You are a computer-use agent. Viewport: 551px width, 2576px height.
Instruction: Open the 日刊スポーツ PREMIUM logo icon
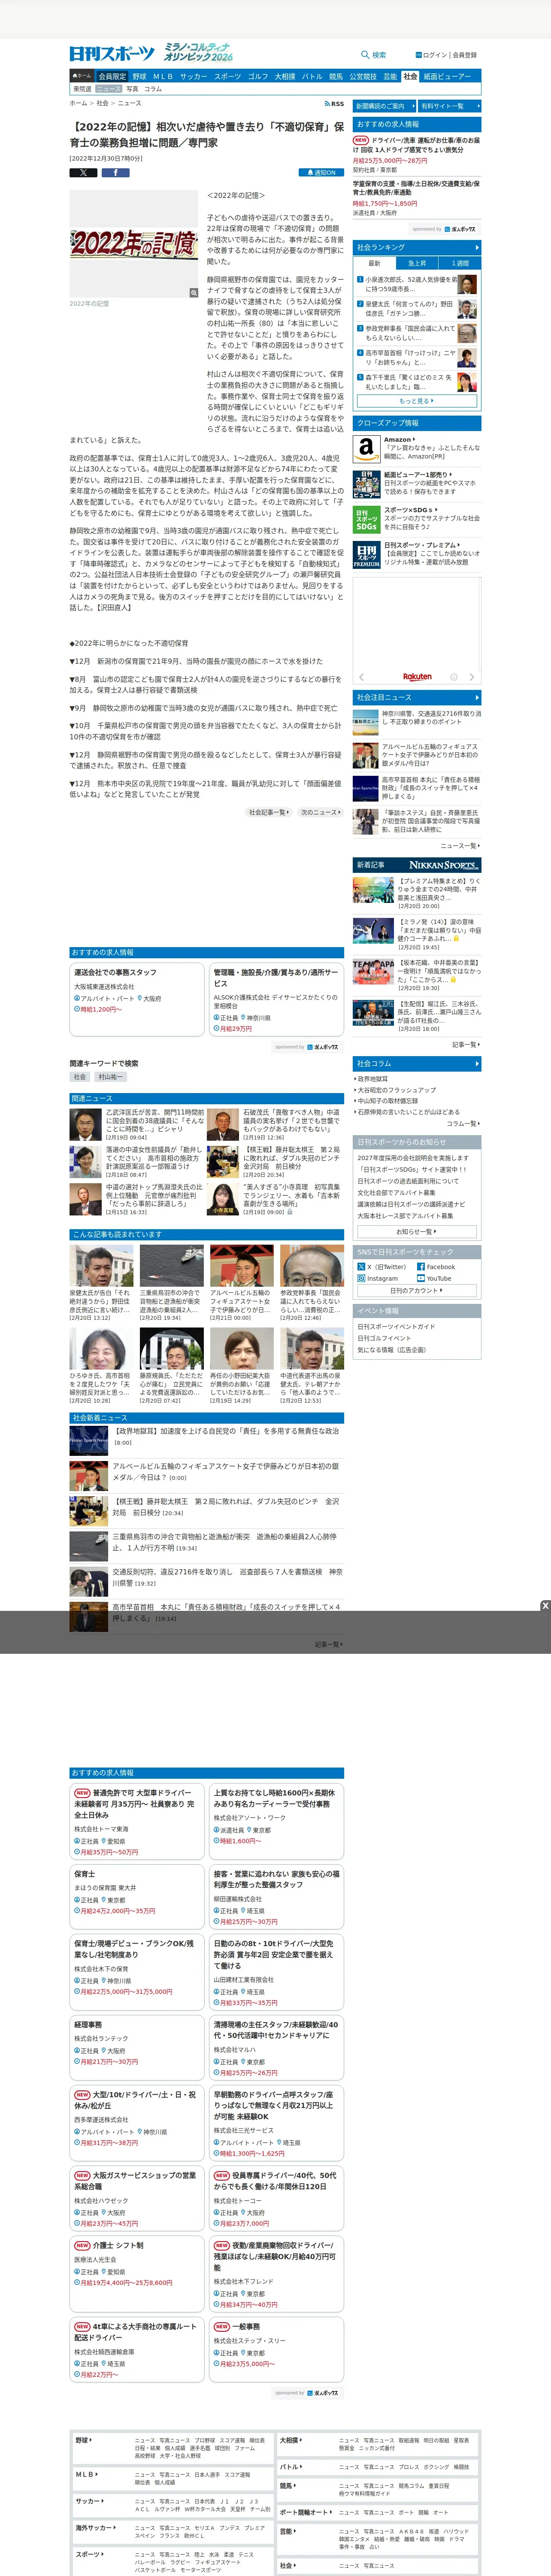click(x=366, y=555)
